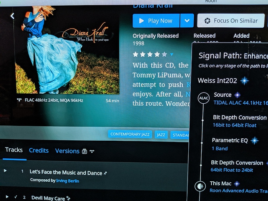Click the TIDAL icon beside Versions
This screenshot has height=201, width=268.
click(x=92, y=151)
